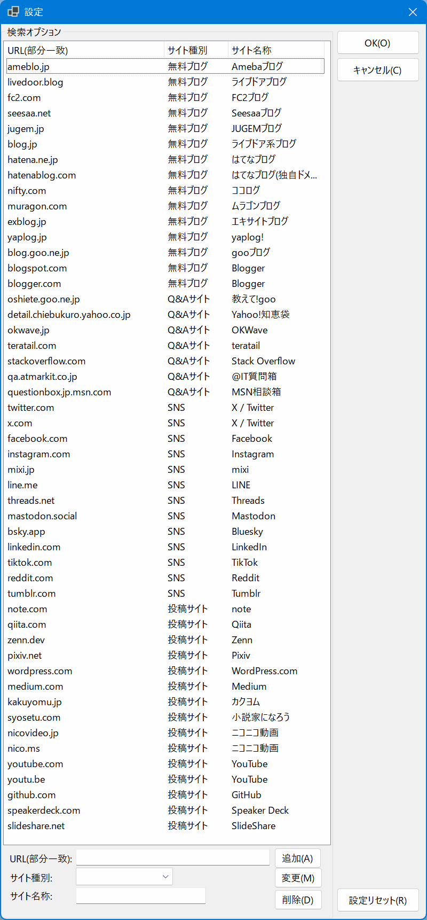427x920 pixels.
Task: Select the threads.net row
Action: coord(165,500)
